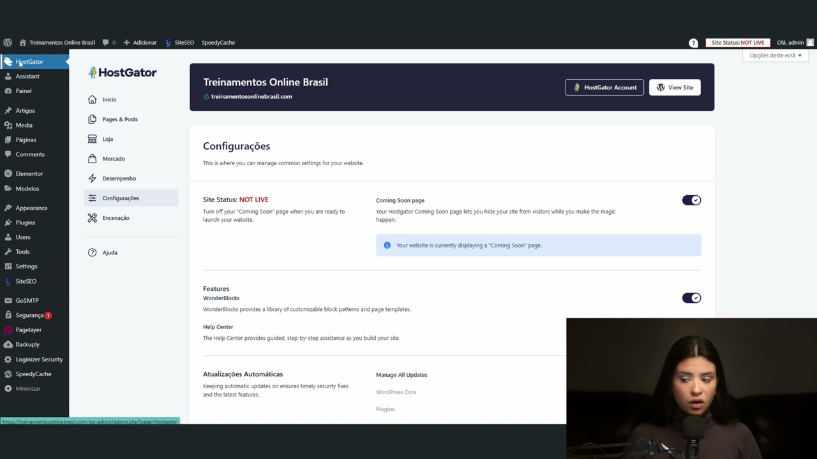Click the Desempenho lightning icon
The image size is (817, 459).
(93, 178)
